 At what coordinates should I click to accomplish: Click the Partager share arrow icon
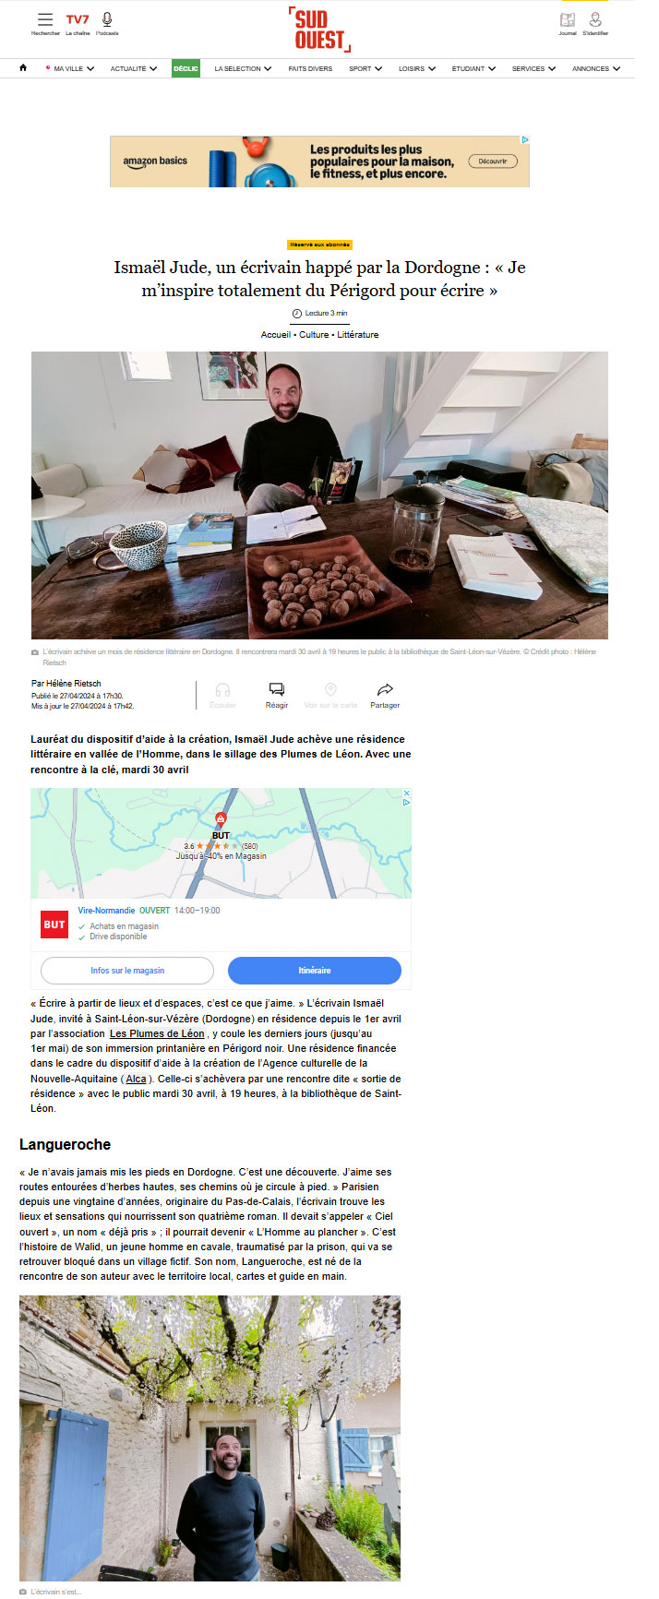point(385,690)
